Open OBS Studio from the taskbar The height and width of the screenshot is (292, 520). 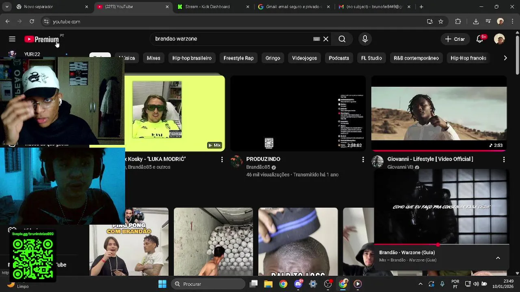pos(328,284)
